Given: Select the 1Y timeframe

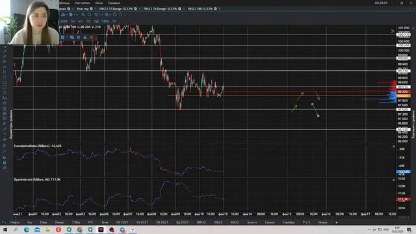Looking at the screenshot, I should [x=114, y=21].
